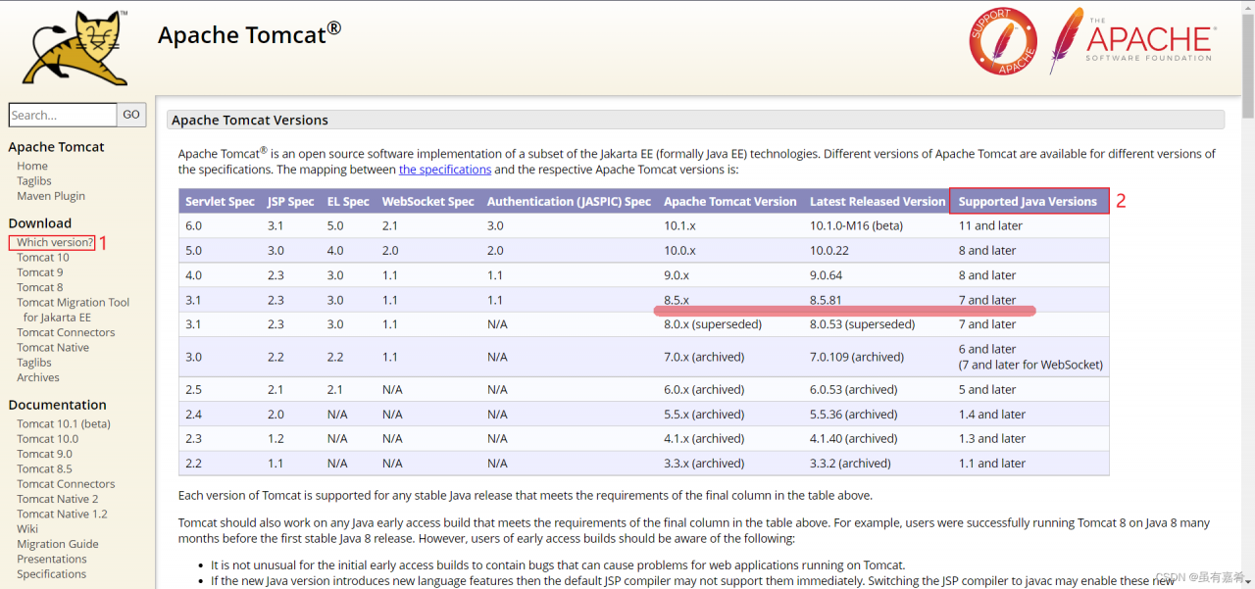Select Tomcat Migration Tool for Jakarta EE
The width and height of the screenshot is (1255, 589).
(73, 310)
